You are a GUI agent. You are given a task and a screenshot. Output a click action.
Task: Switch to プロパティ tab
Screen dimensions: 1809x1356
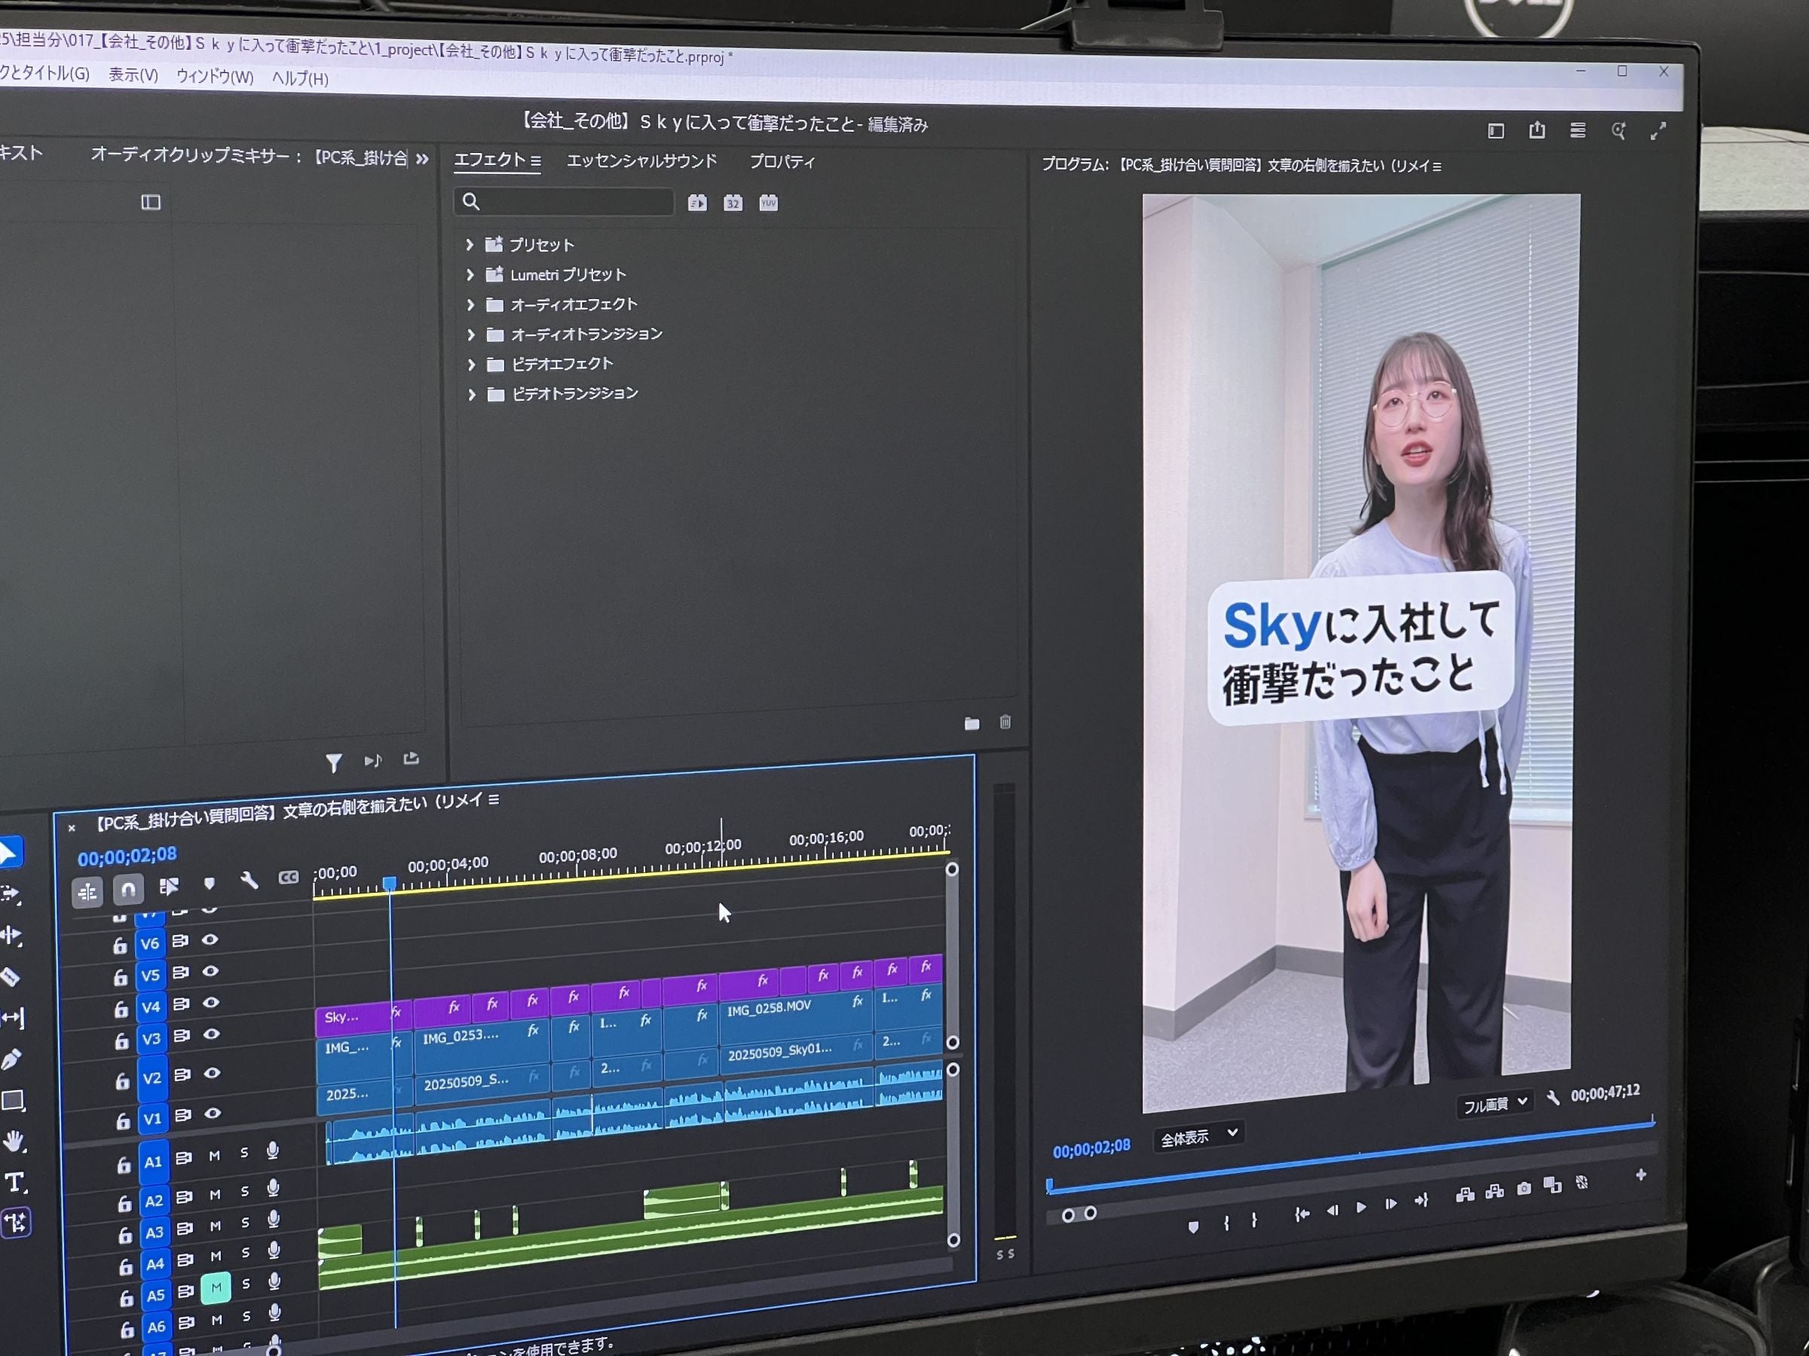click(782, 162)
